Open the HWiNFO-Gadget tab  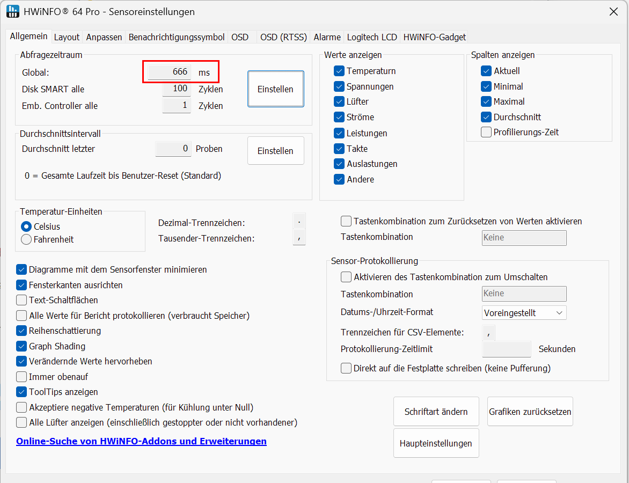[434, 38]
